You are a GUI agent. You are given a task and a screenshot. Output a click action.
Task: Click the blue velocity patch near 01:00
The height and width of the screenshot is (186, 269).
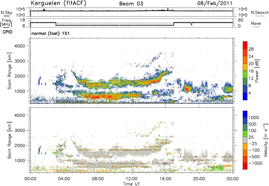click(x=40, y=149)
